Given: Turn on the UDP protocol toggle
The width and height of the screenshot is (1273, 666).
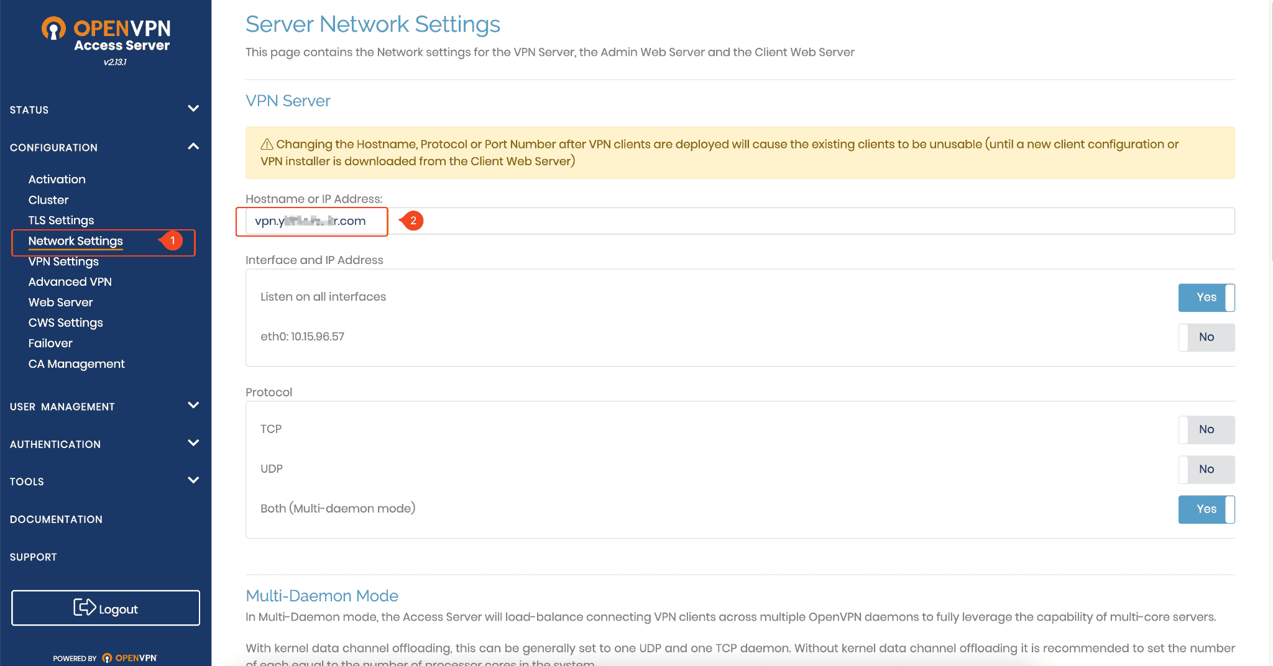Looking at the screenshot, I should (x=1206, y=469).
